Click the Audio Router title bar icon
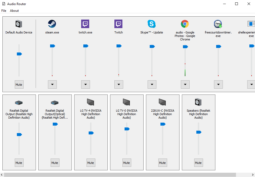Viewport: 255px width, 177px height. (4, 4)
